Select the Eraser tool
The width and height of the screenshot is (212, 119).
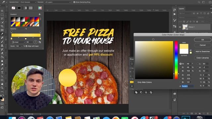(x=2, y=53)
